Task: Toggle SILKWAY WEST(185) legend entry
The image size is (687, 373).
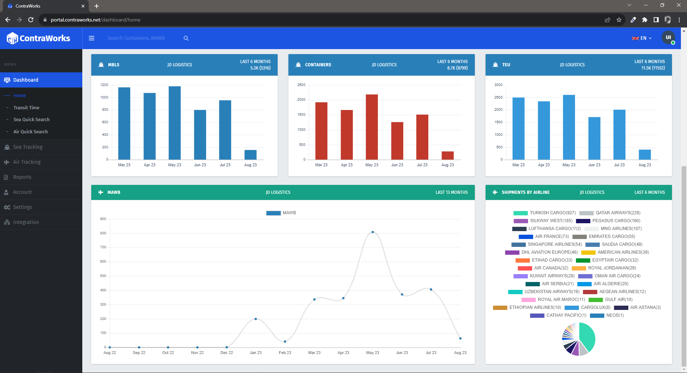Action: 543,221
